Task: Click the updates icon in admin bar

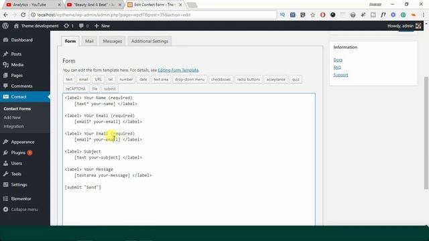Action: click(x=66, y=26)
